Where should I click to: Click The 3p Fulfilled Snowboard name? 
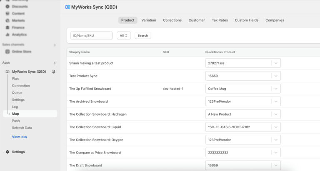90,89
